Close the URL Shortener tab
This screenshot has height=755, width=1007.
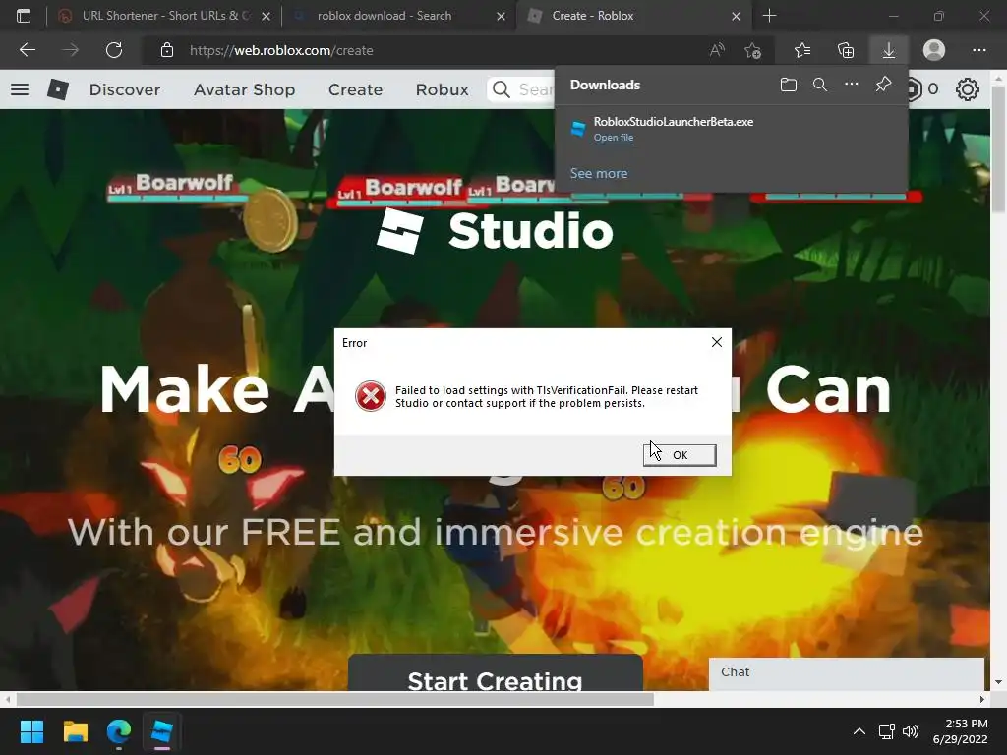266,16
